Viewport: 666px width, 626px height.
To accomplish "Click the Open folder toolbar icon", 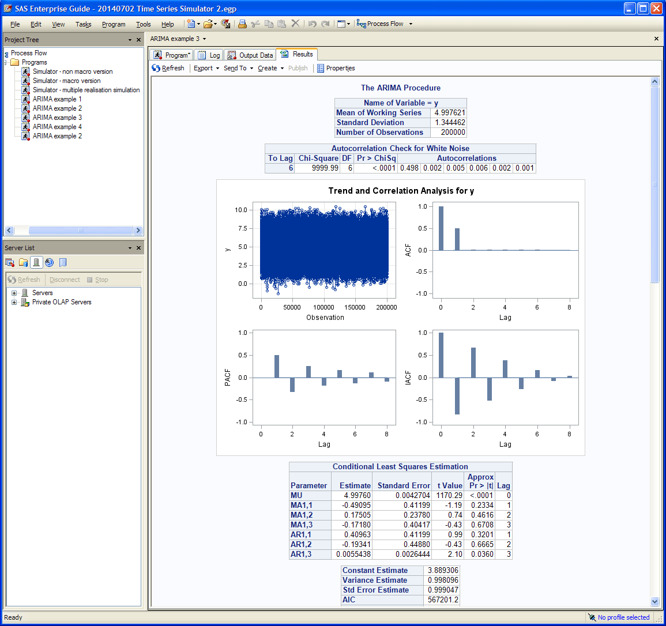I will (x=208, y=24).
